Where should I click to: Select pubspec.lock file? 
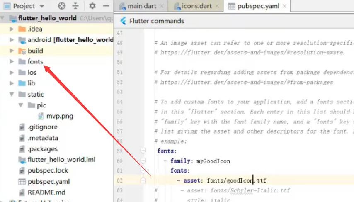tap(48, 170)
